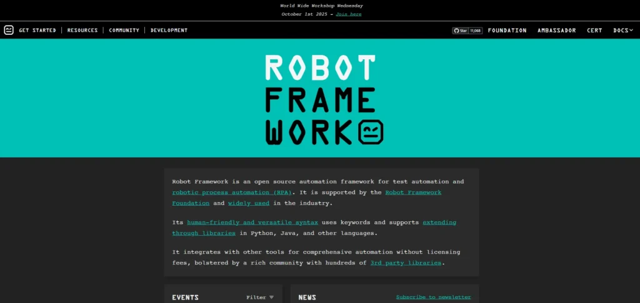Click the GitHub star count 11,068
Viewport: 640px width, 303px height.
(476, 31)
